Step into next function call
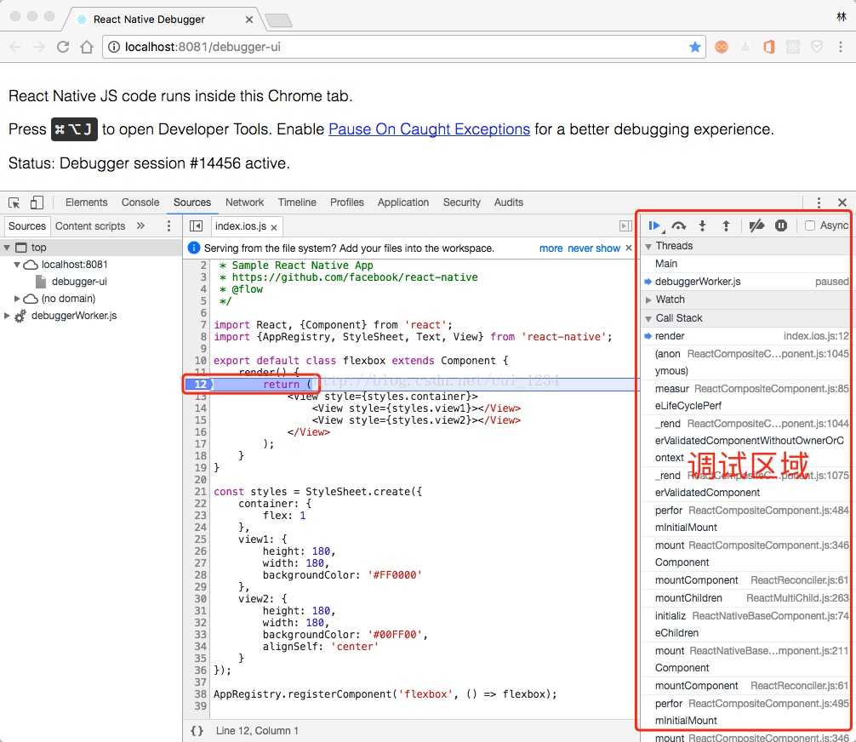The width and height of the screenshot is (856, 742). 703,225
